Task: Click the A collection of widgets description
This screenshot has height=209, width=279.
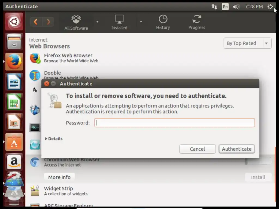Action: [66, 194]
